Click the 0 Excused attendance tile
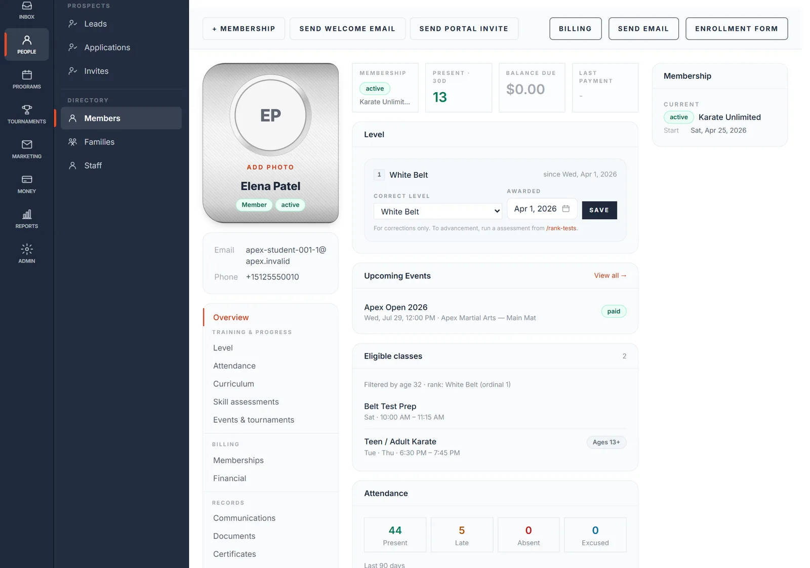This screenshot has width=810, height=568. [x=595, y=535]
